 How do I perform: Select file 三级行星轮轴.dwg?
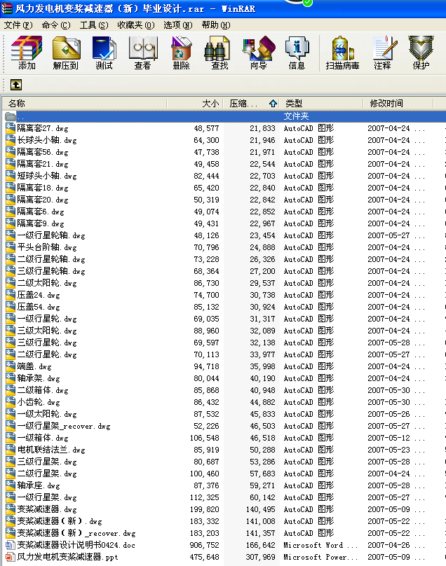point(51,271)
